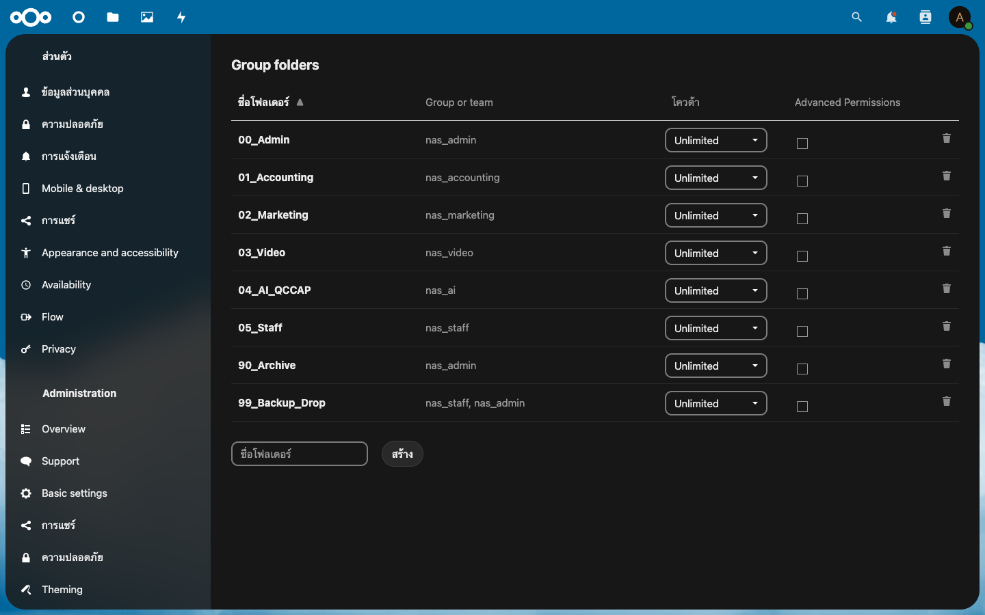Open the Photos app icon
The height and width of the screenshot is (615, 985).
[x=147, y=17]
